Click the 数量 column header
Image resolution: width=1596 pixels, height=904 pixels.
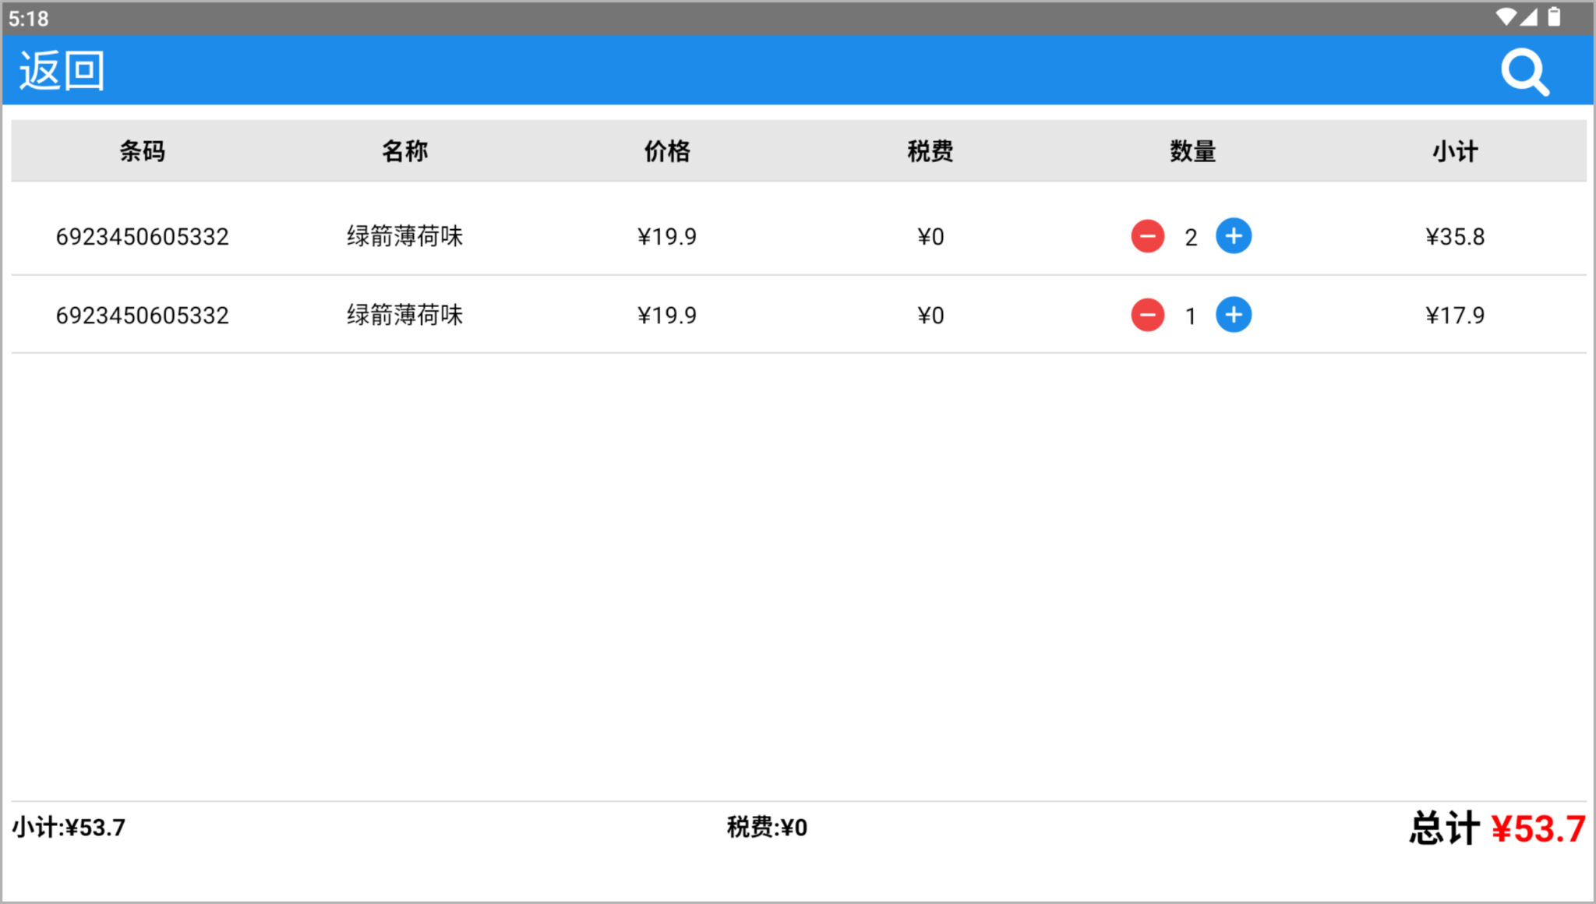pos(1192,150)
